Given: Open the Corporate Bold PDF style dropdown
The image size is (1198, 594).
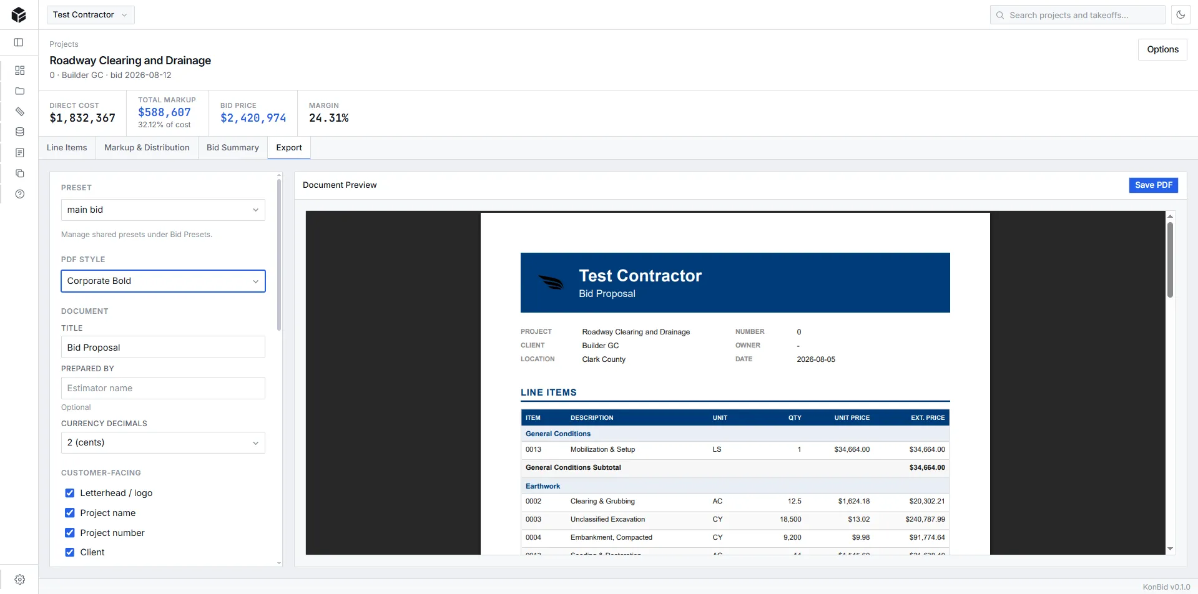Looking at the screenshot, I should coord(163,281).
